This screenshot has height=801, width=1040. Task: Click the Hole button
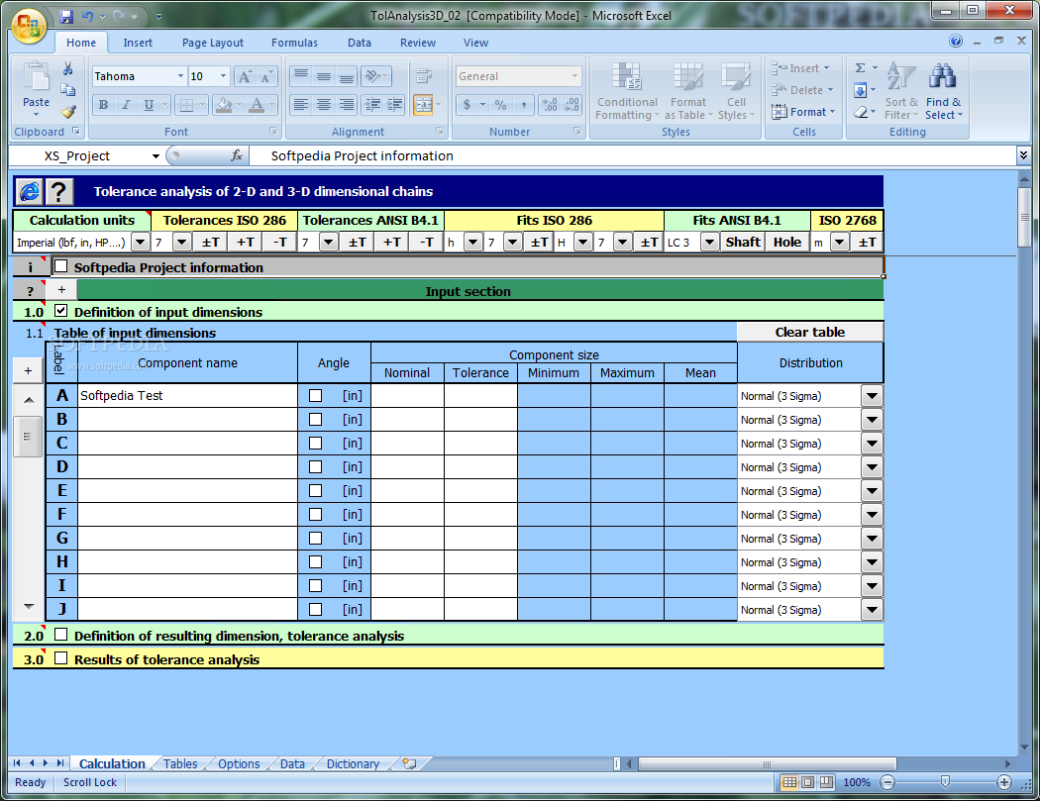787,242
